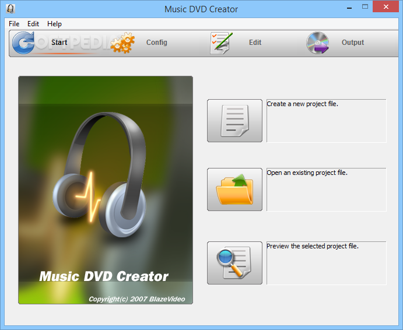
Task: Switch to the Edit step label
Action: (x=255, y=43)
